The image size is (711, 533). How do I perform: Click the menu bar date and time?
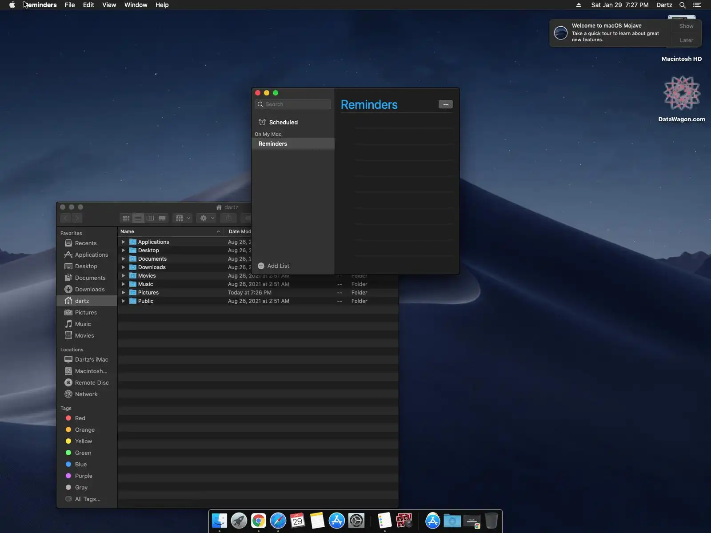coord(619,5)
